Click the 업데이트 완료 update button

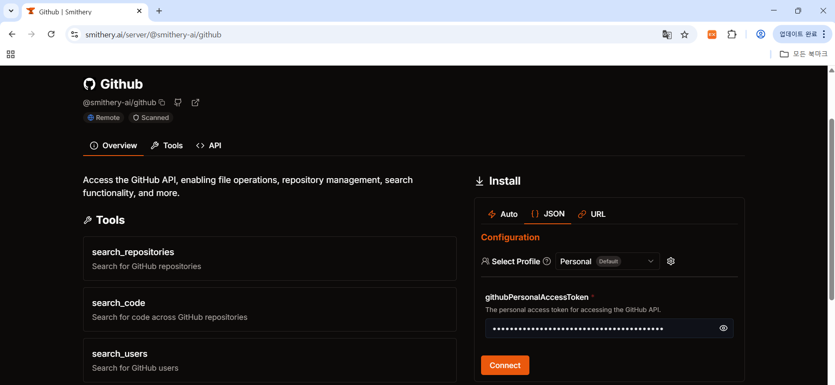798,34
